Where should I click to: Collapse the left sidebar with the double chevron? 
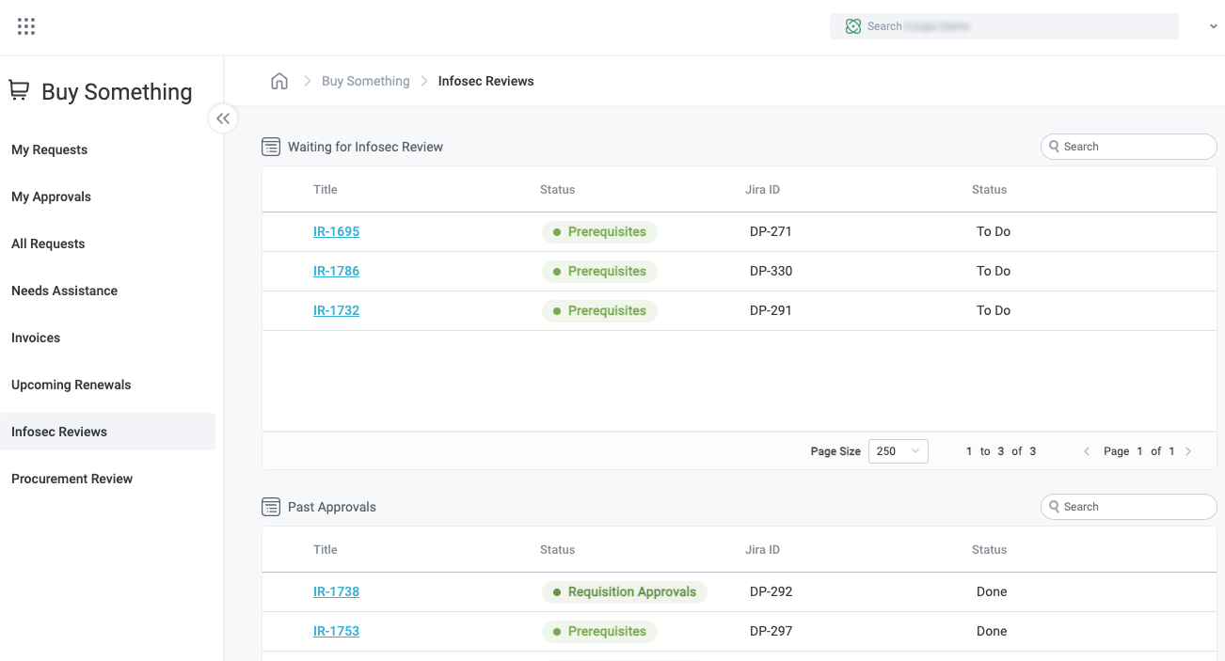[x=223, y=118]
